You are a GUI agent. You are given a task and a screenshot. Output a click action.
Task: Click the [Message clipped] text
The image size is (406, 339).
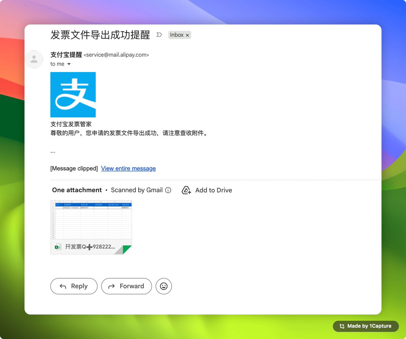74,168
